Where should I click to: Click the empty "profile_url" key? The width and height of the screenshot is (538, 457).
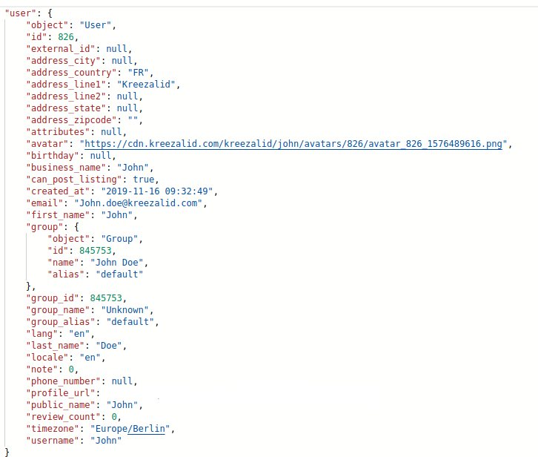pyautogui.click(x=60, y=393)
